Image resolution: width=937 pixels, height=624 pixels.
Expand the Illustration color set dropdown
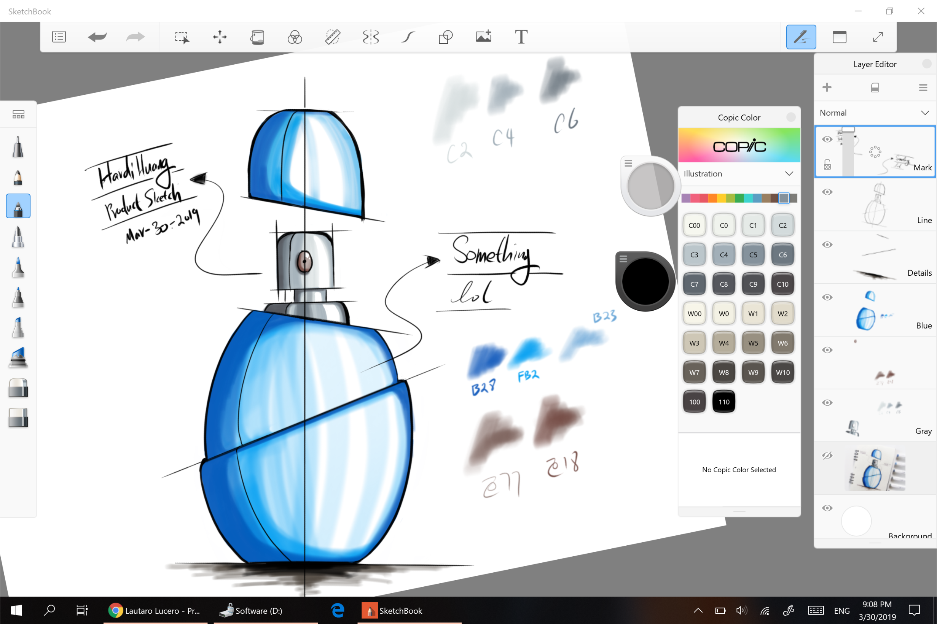point(739,173)
